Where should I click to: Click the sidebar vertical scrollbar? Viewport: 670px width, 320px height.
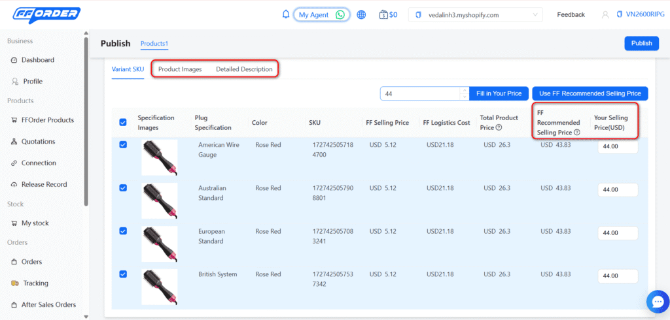pos(86,121)
